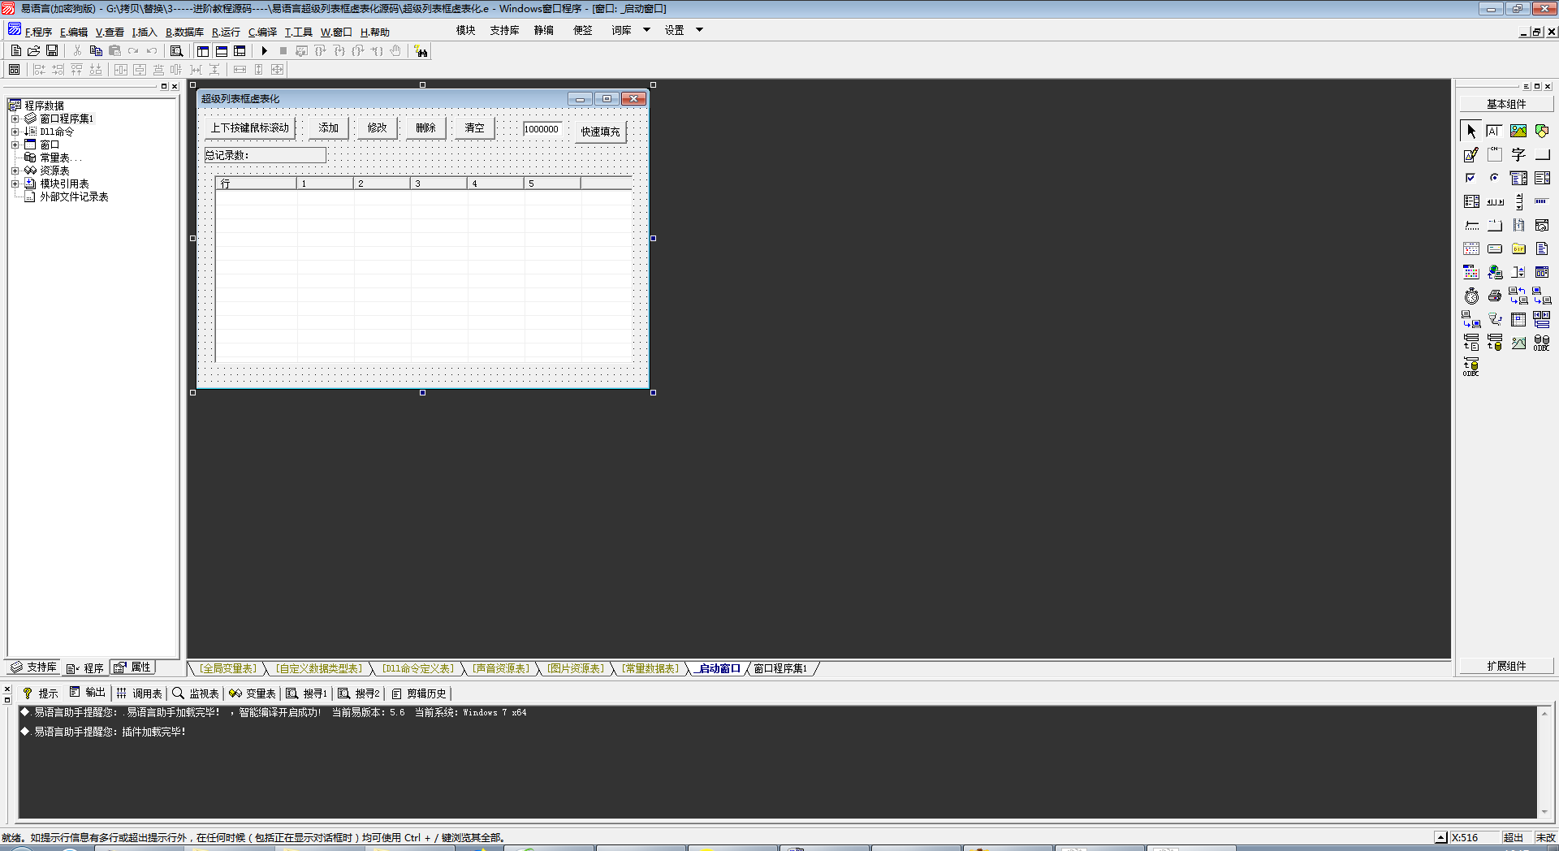Select the printer component icon
This screenshot has height=851, width=1559.
[1494, 296]
